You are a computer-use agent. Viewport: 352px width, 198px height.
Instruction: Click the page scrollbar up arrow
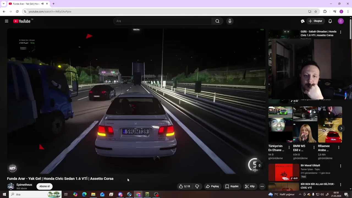(350, 18)
